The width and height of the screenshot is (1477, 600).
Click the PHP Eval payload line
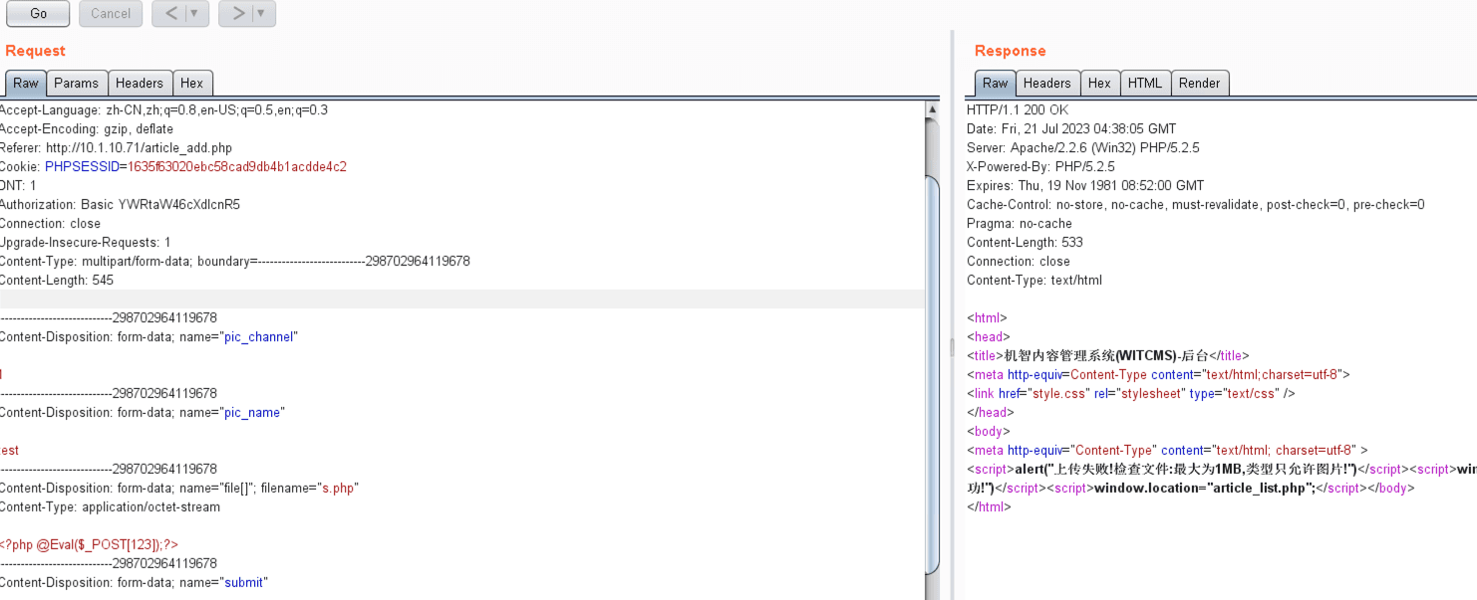(x=90, y=545)
